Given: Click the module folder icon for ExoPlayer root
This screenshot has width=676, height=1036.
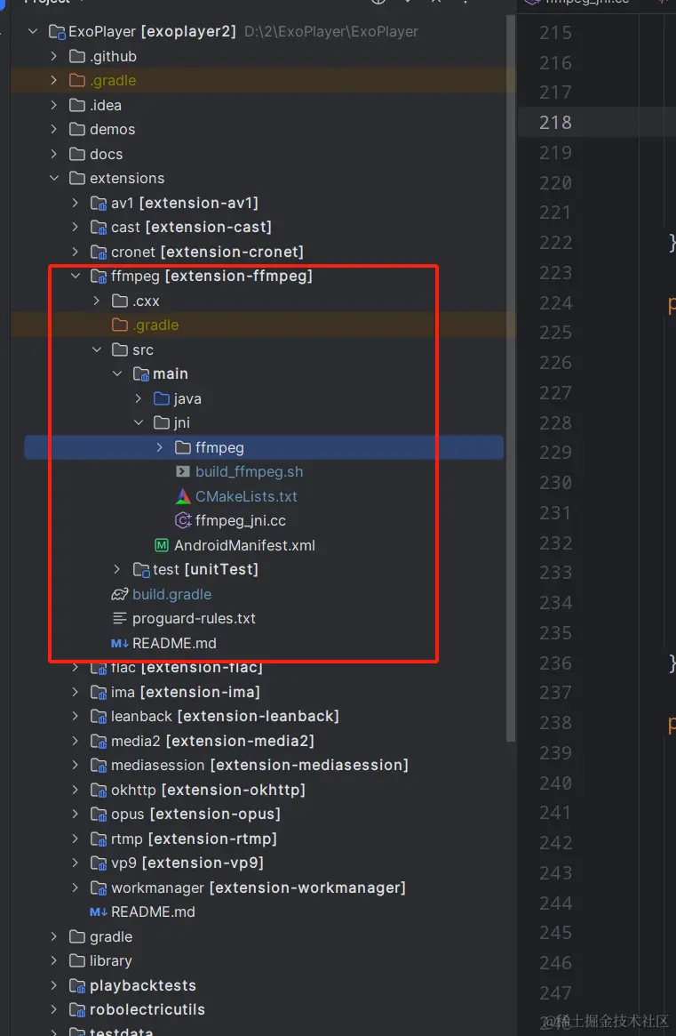Looking at the screenshot, I should 56,32.
